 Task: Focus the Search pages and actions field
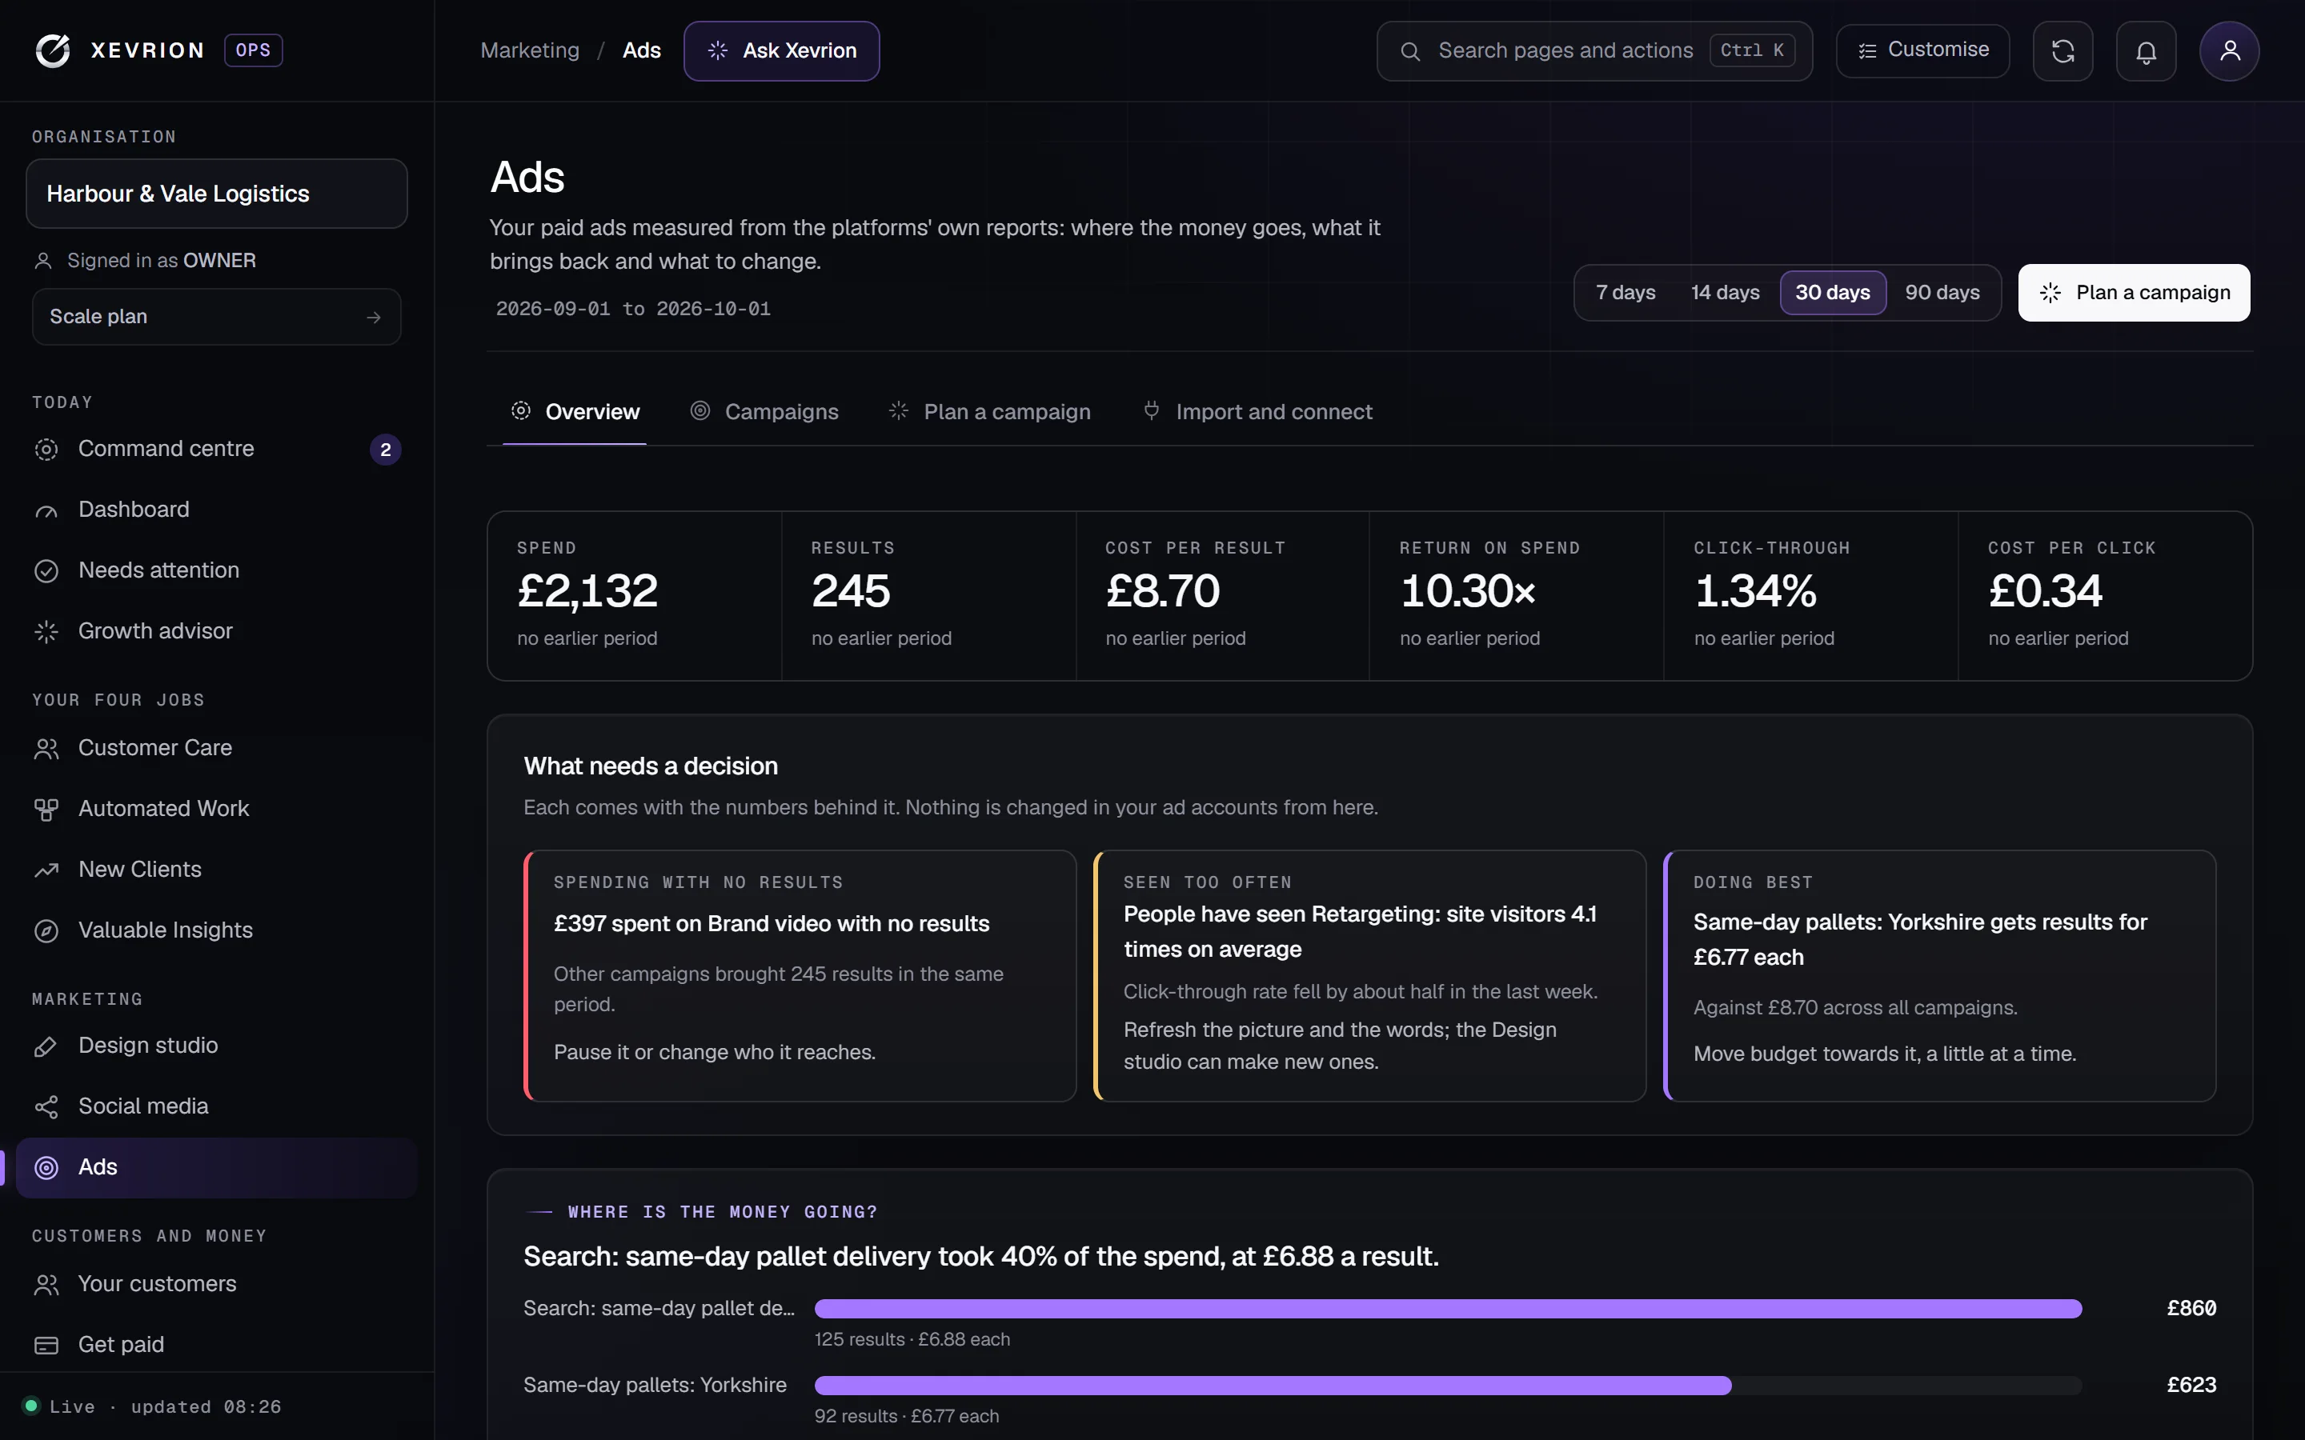click(x=1593, y=50)
